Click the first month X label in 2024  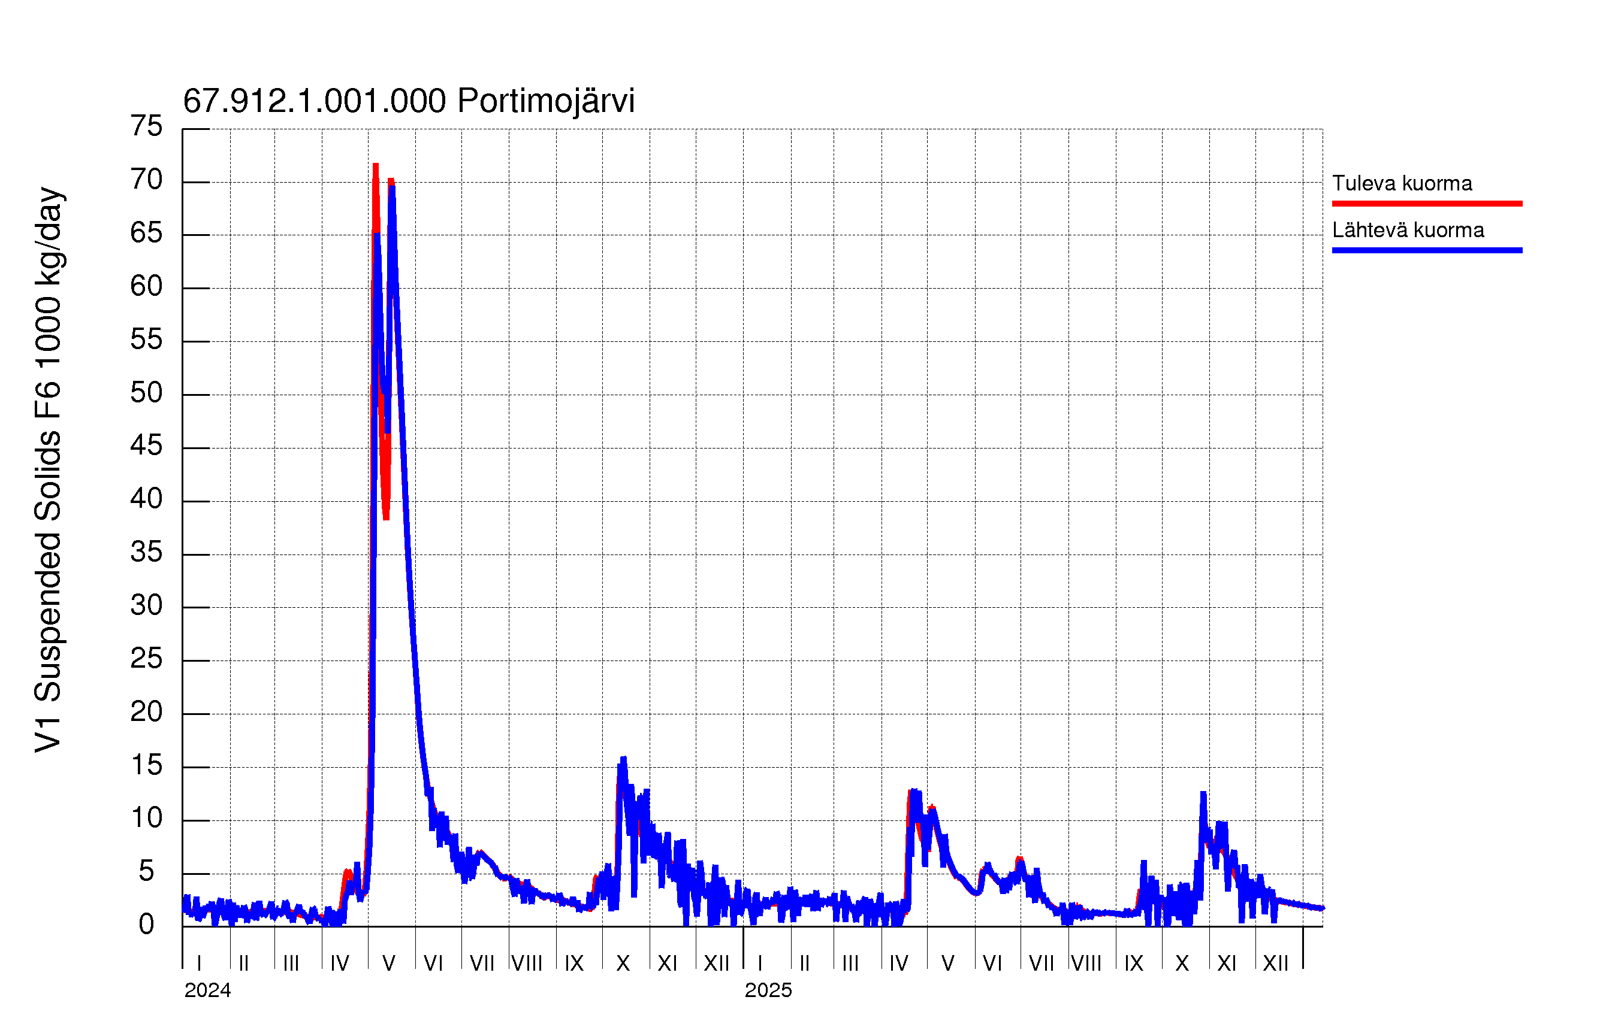click(x=623, y=964)
